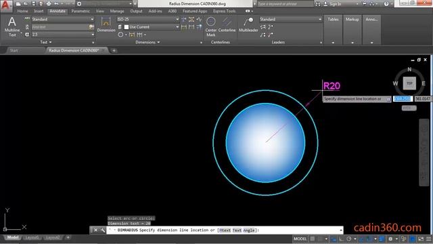Viewport: 433px width, 244px height.
Task: Choose the Text command option
Action: [x=237, y=230]
